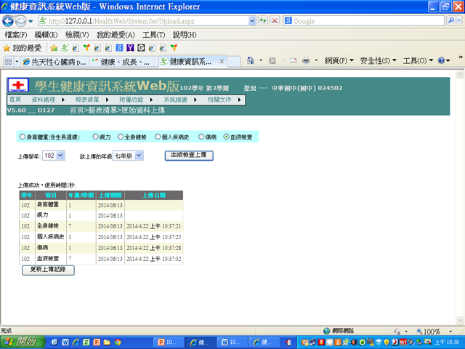465x349 pixels.
Task: Click the page vertical scrollbar down arrow
Action: pyautogui.click(x=460, y=320)
